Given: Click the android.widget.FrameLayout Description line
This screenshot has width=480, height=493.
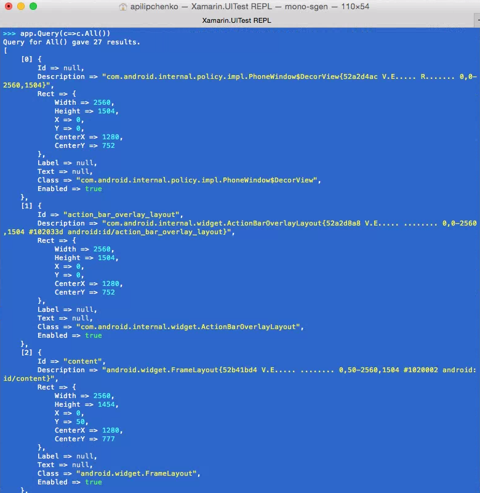Looking at the screenshot, I should coord(257,370).
